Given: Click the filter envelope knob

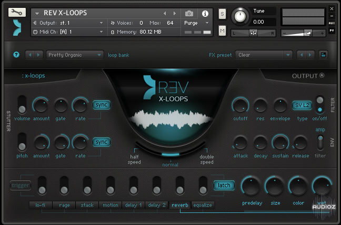Looking at the screenshot, I should [280, 105].
